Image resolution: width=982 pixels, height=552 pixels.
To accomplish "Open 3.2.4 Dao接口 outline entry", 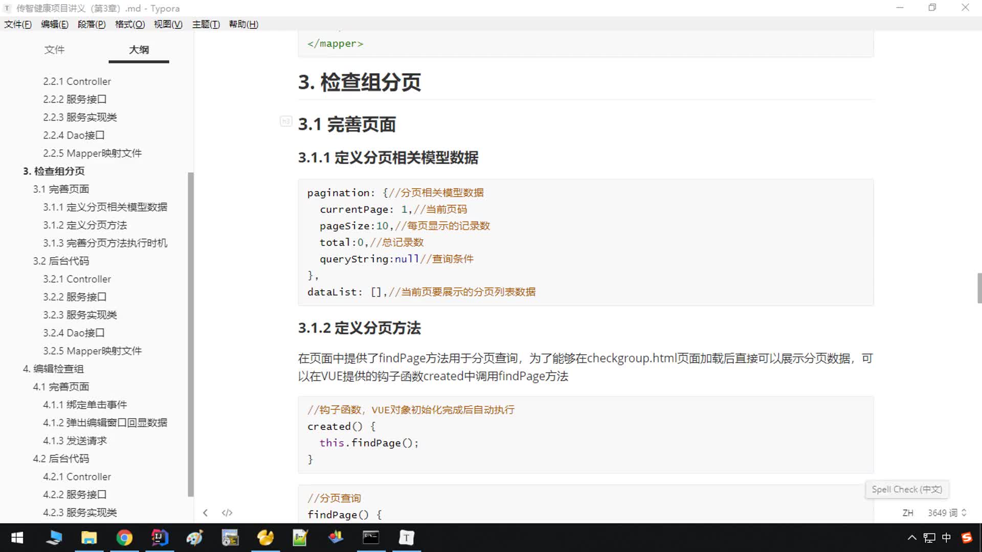I will pyautogui.click(x=74, y=333).
